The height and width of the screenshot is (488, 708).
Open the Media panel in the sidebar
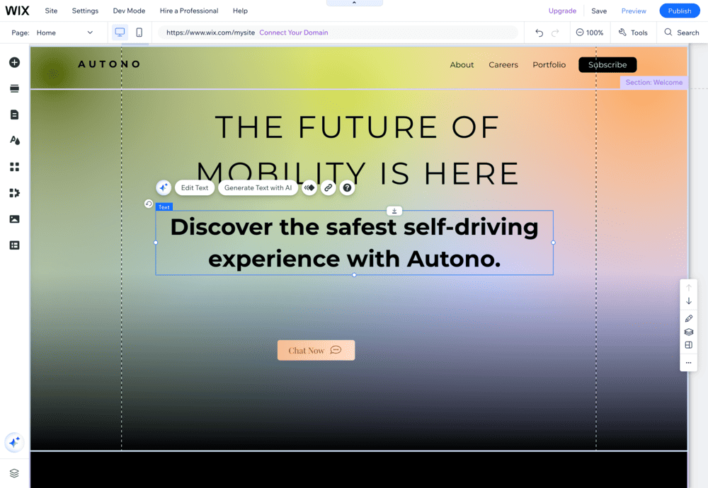14,219
